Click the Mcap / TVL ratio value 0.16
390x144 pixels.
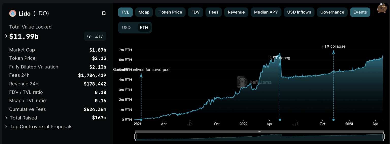point(101,100)
